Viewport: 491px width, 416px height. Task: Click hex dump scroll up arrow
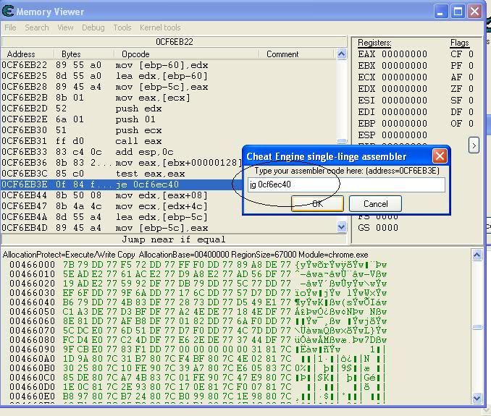[477, 255]
